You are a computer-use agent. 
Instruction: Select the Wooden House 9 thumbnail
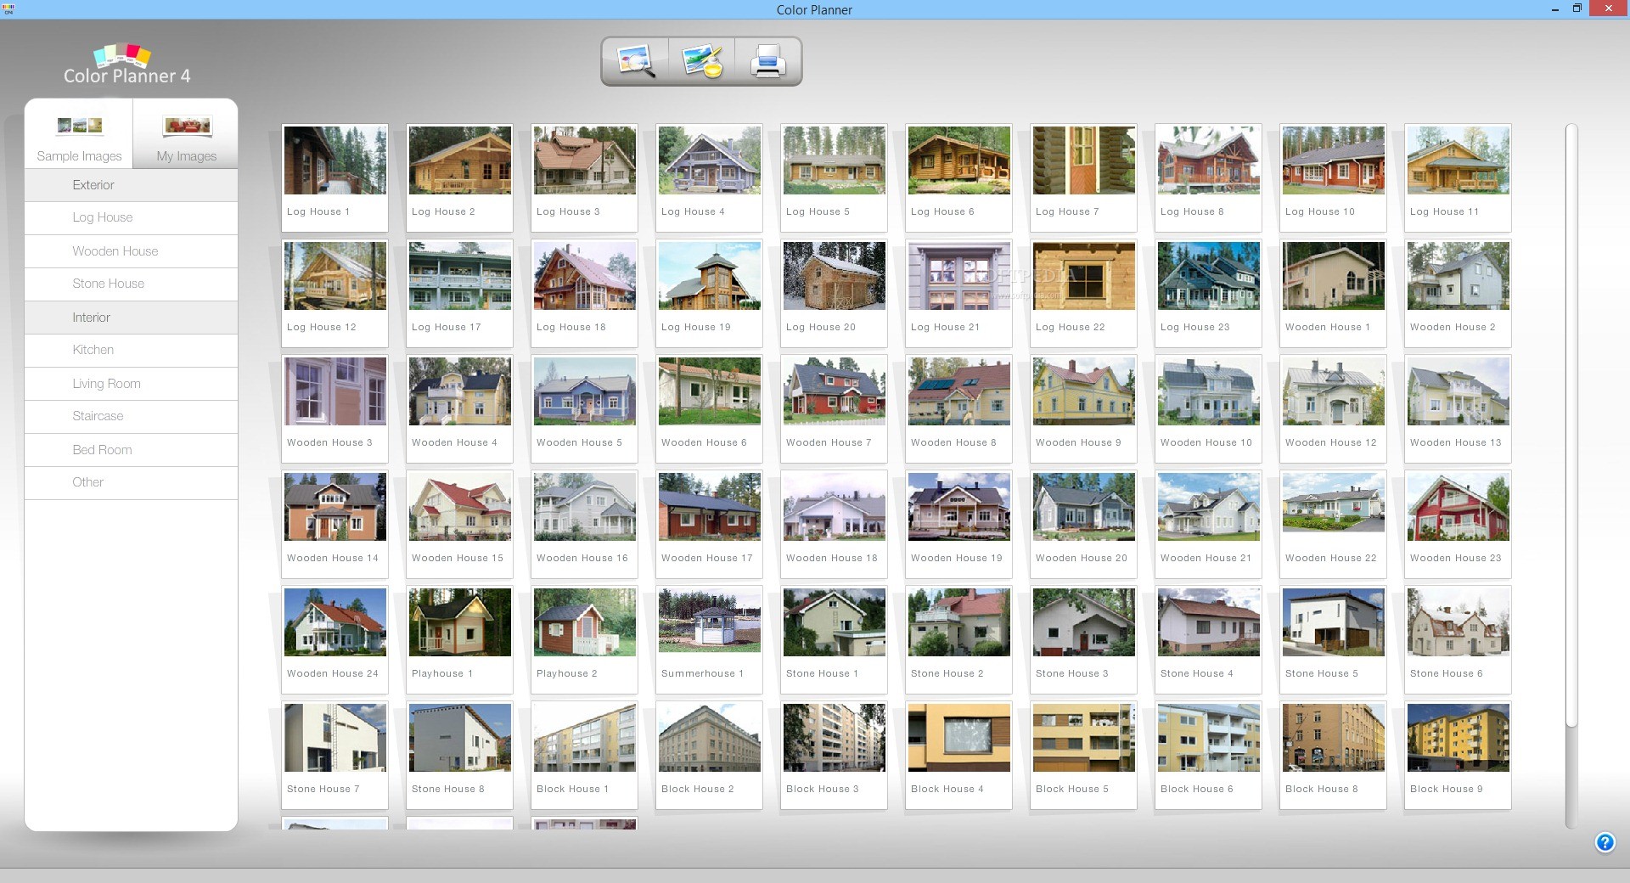pyautogui.click(x=1084, y=408)
